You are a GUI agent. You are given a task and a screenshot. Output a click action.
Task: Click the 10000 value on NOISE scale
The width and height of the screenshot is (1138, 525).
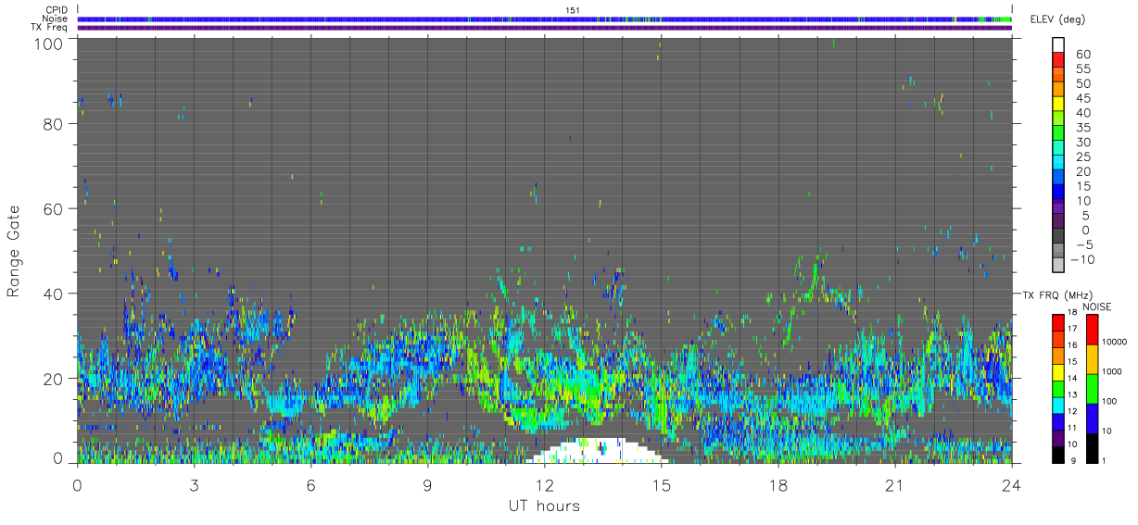(x=1117, y=342)
